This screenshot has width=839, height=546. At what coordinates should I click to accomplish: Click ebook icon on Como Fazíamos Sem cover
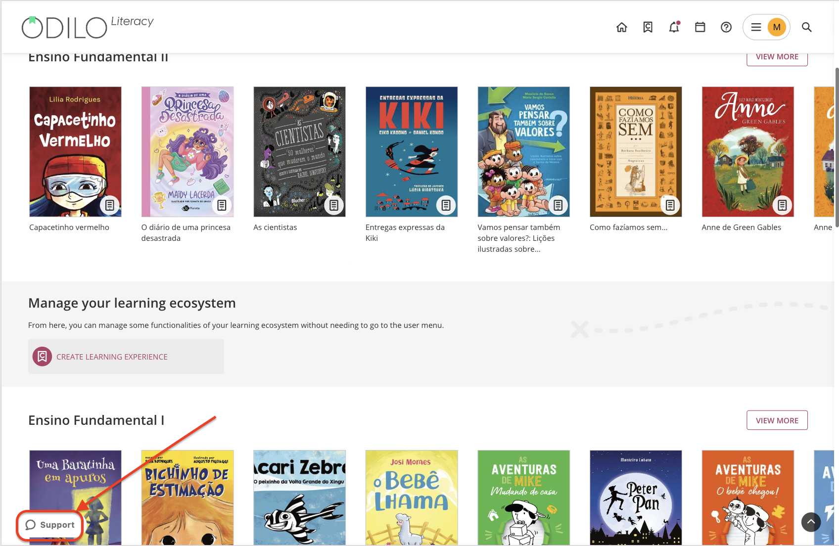670,205
